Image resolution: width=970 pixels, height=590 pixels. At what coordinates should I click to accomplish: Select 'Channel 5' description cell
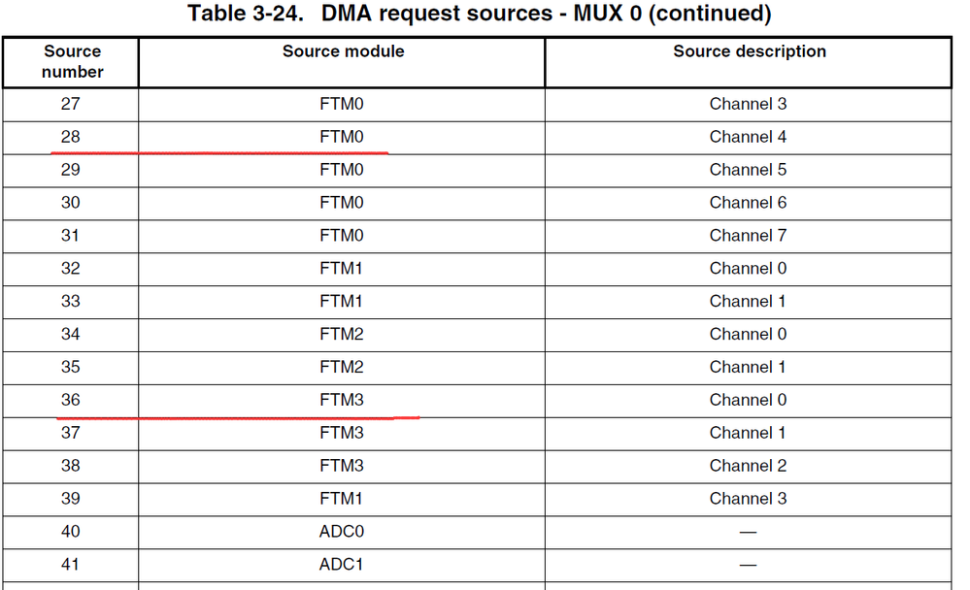pyautogui.click(x=748, y=170)
